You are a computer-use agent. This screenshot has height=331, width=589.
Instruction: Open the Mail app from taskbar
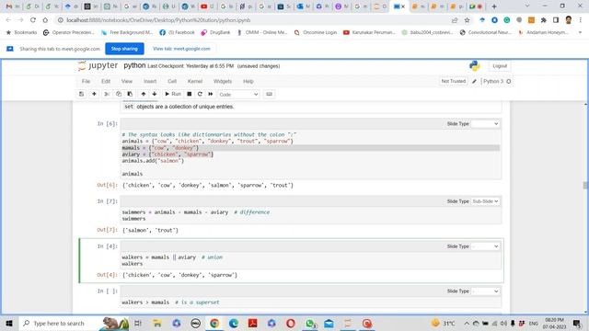(329, 323)
